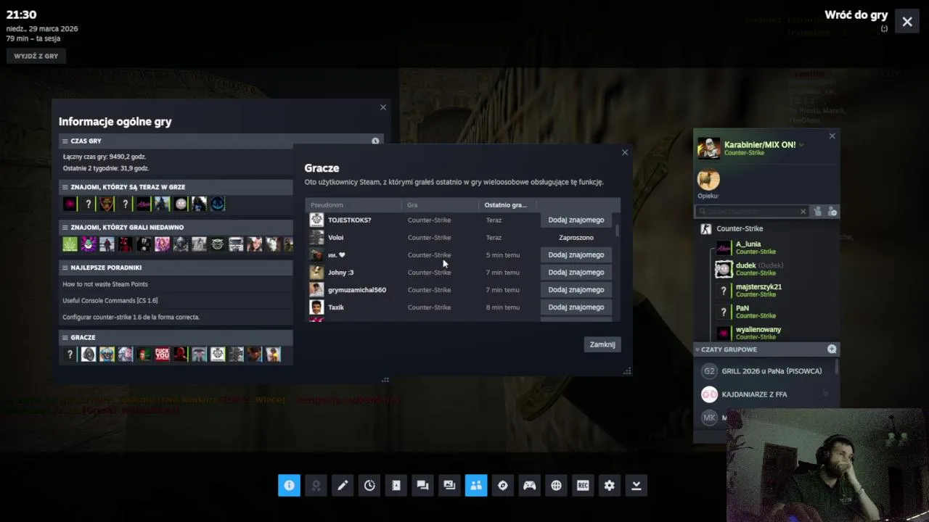Open the guides book icon

[396, 485]
